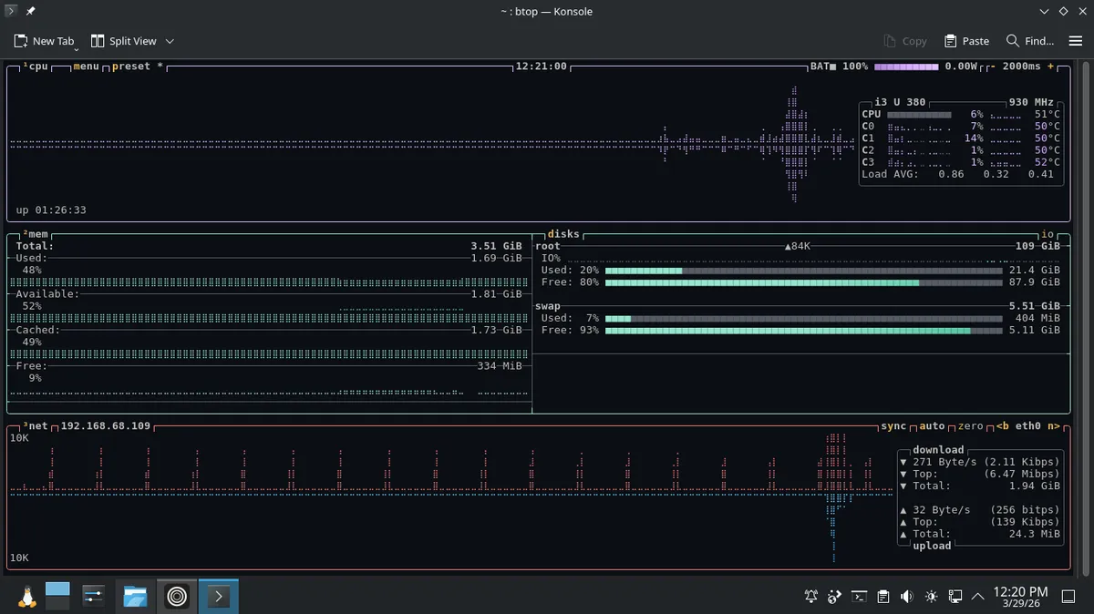The image size is (1094, 614).
Task: Cycle the btop preset option
Action: [131, 67]
